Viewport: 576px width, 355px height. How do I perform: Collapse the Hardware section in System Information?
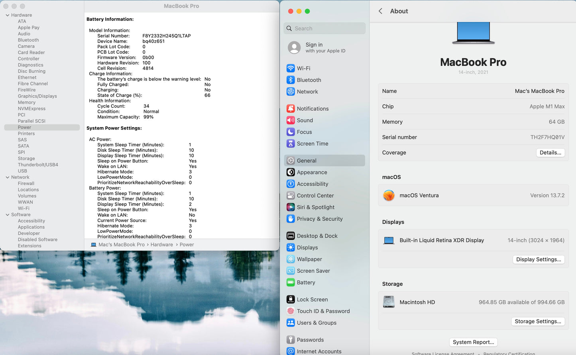coord(7,15)
